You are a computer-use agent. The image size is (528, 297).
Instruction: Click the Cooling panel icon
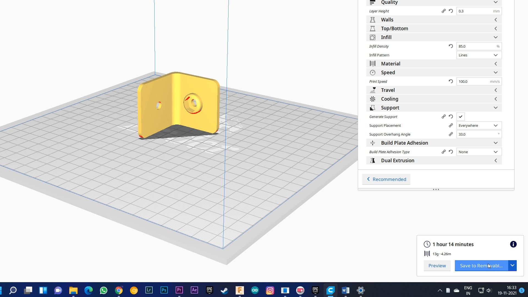tap(372, 99)
